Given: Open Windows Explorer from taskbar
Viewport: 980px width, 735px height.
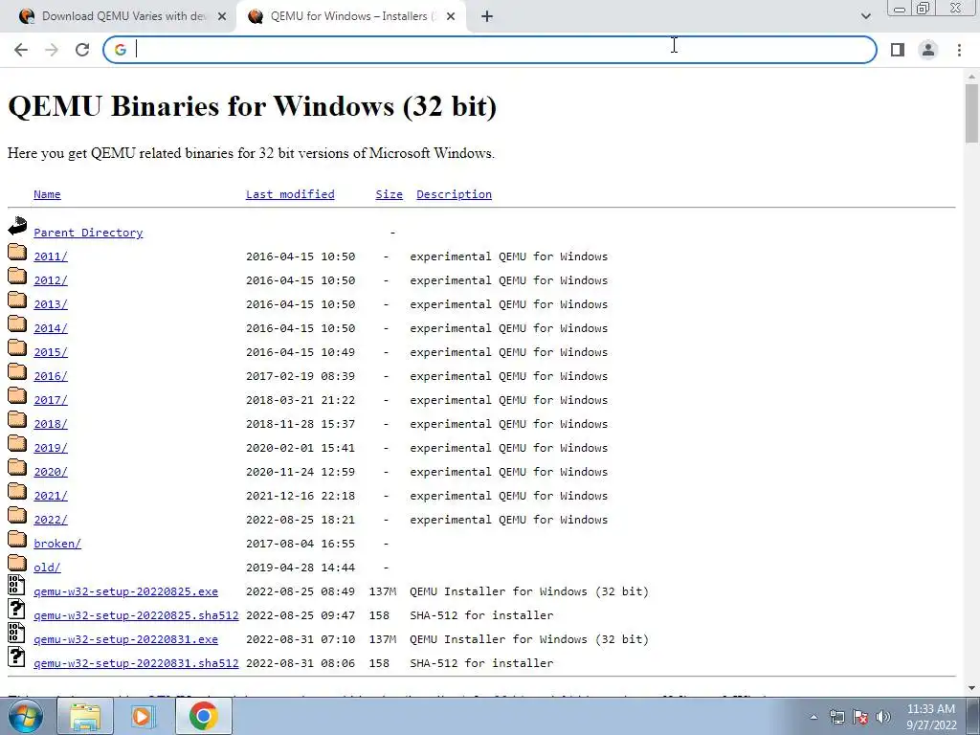Looking at the screenshot, I should [x=85, y=716].
